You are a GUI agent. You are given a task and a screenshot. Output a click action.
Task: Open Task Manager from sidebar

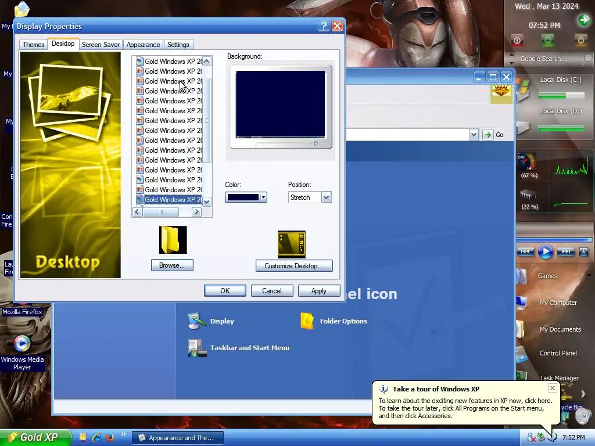559,377
